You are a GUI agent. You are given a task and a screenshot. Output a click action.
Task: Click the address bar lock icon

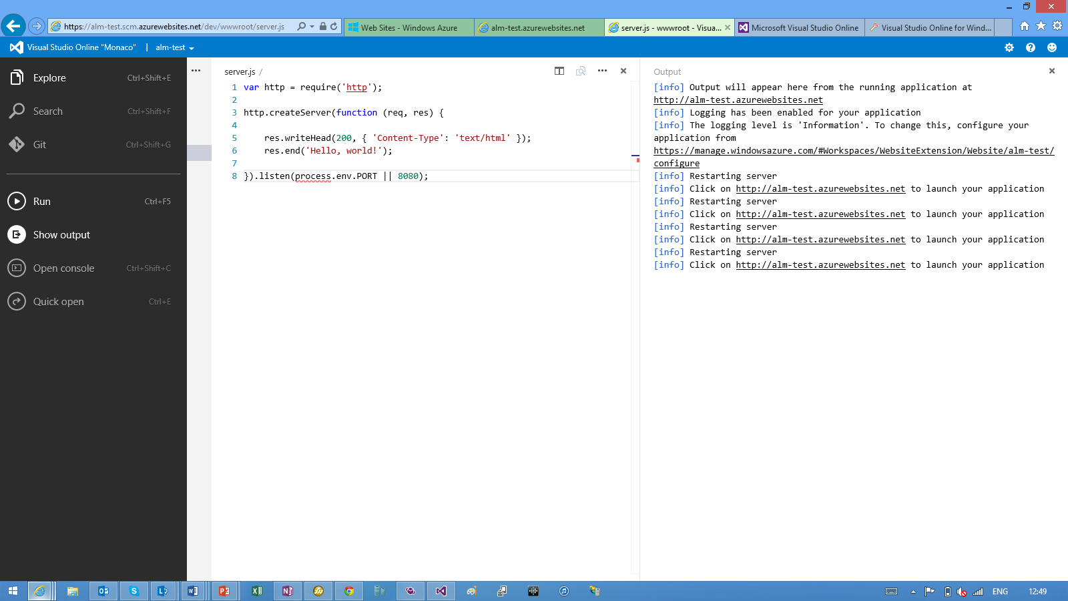(323, 27)
